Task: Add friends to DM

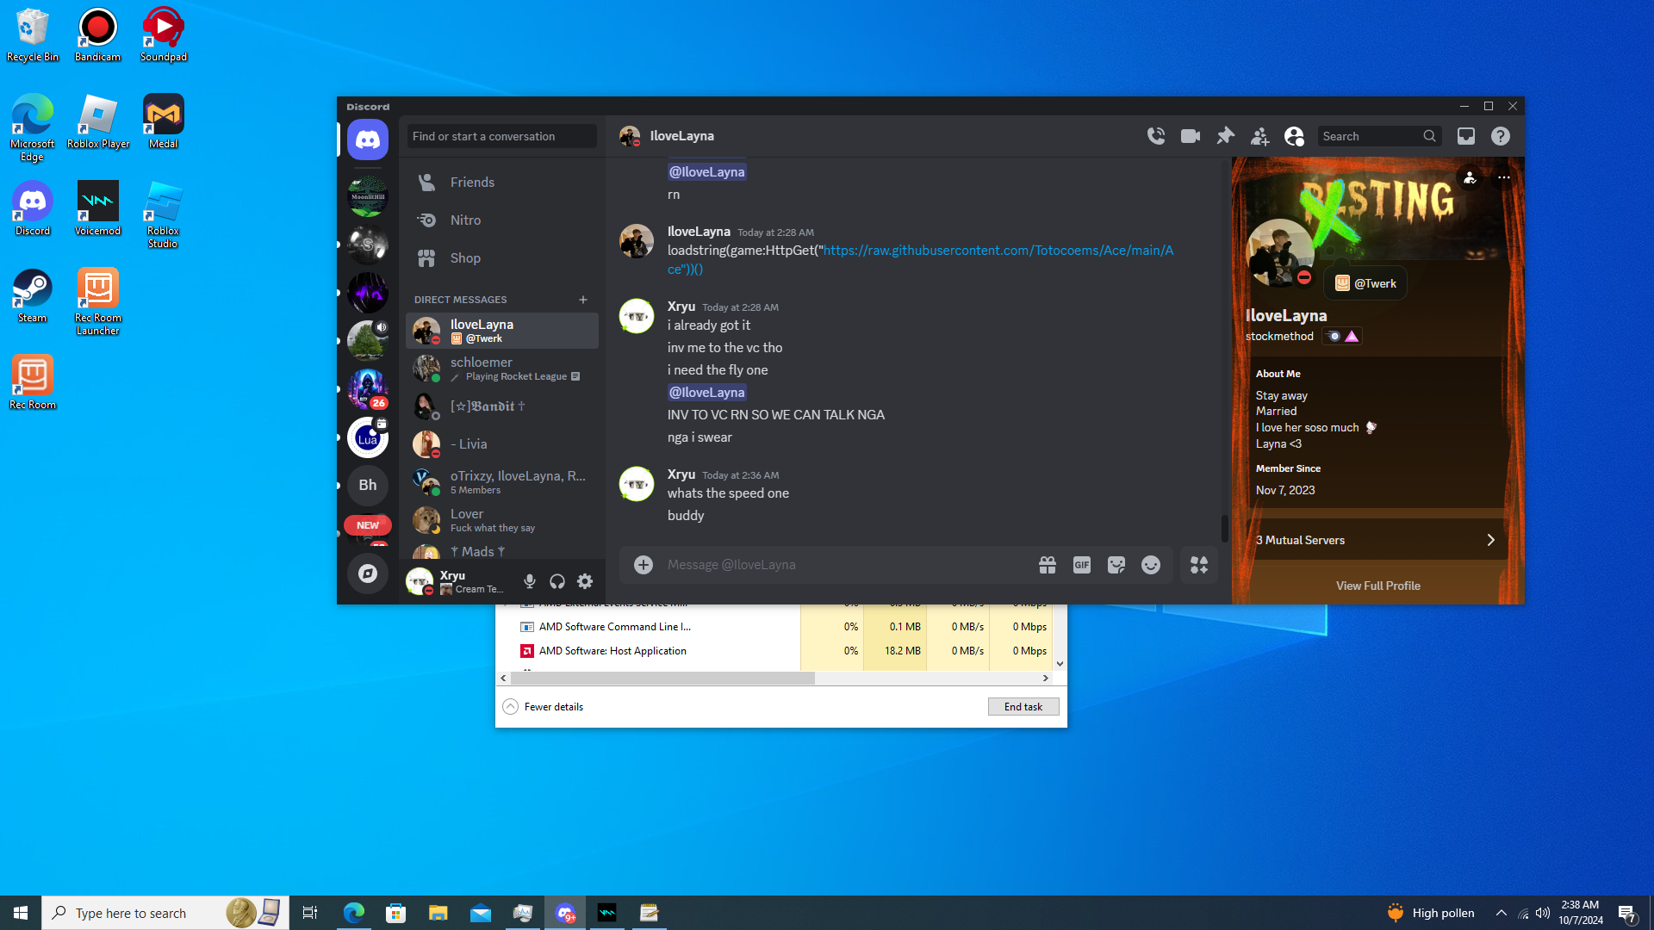Action: pyautogui.click(x=1259, y=136)
